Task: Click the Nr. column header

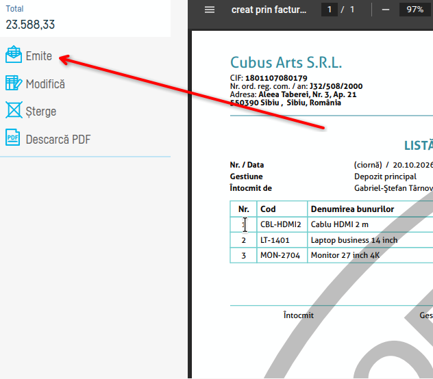Action: [244, 209]
